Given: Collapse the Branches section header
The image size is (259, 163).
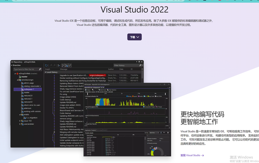Looking at the screenshot, I should coord(12,65).
